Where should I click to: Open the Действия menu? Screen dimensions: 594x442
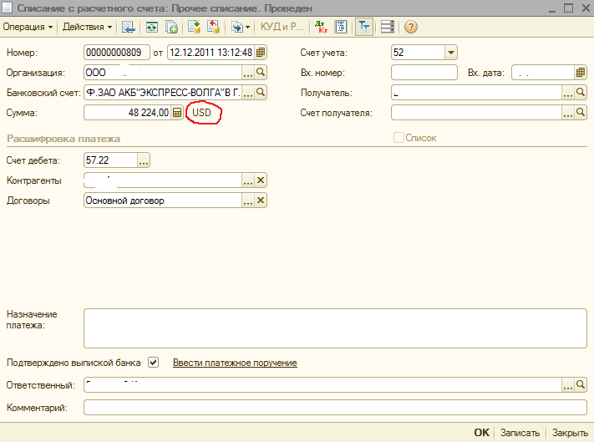pos(88,27)
